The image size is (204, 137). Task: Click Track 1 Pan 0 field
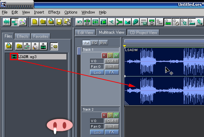[x=97, y=67]
